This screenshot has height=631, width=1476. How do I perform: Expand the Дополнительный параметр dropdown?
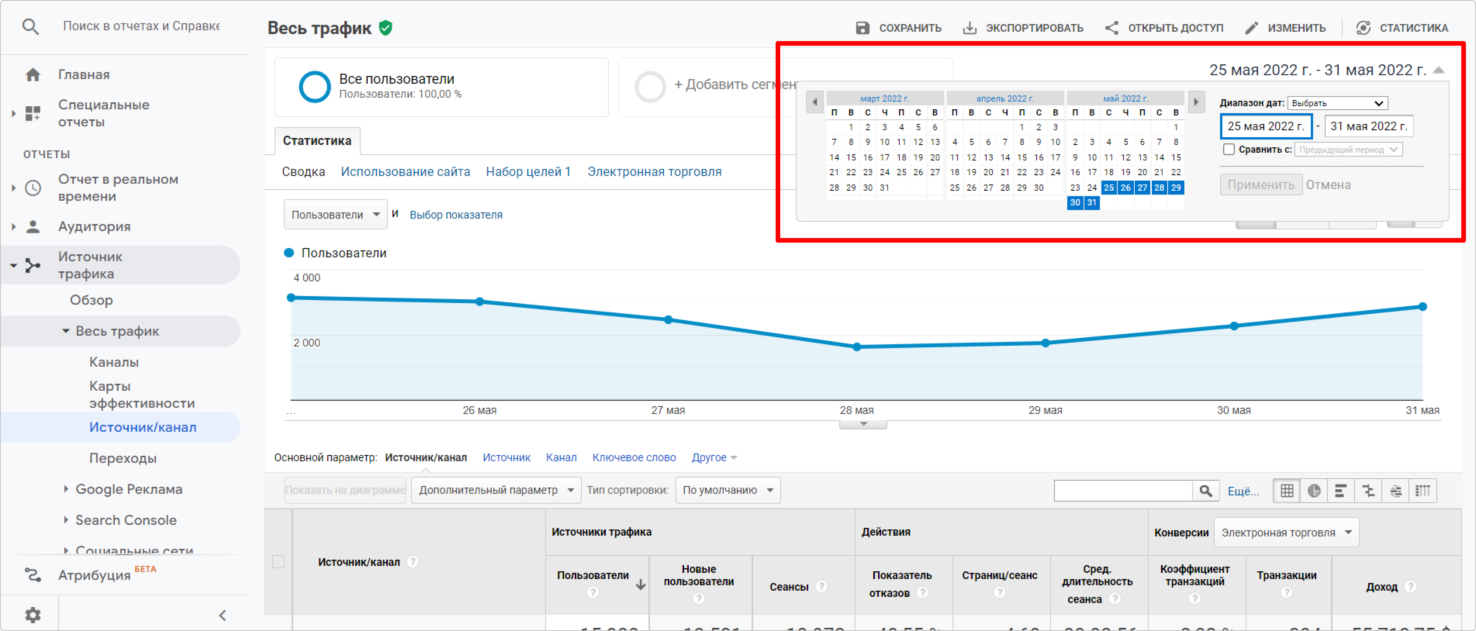pos(496,490)
